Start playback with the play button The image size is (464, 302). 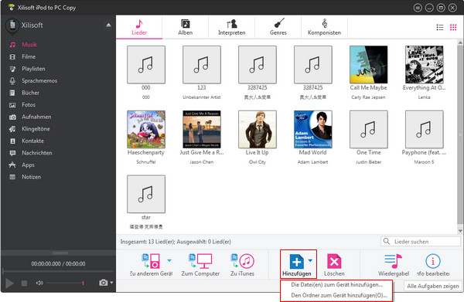(9, 283)
